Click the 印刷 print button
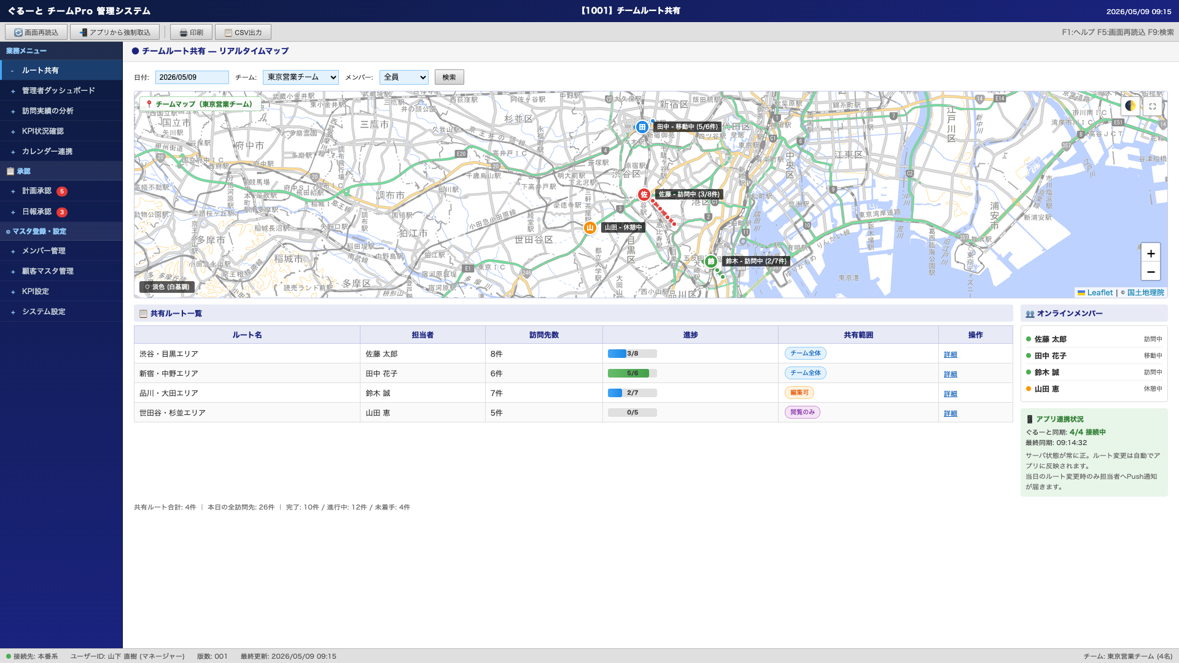Viewport: 1179px width, 663px height. click(191, 33)
